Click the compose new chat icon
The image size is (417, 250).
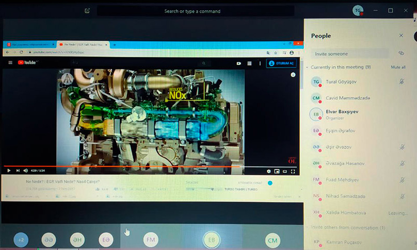pyautogui.click(x=87, y=10)
